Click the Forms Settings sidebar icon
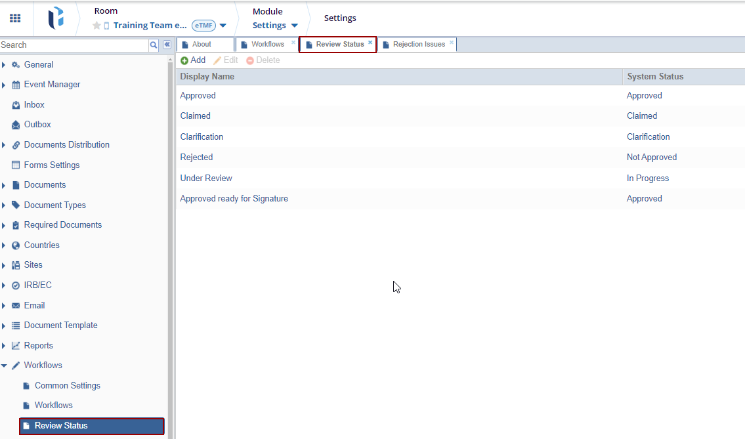745x439 pixels. coord(16,165)
